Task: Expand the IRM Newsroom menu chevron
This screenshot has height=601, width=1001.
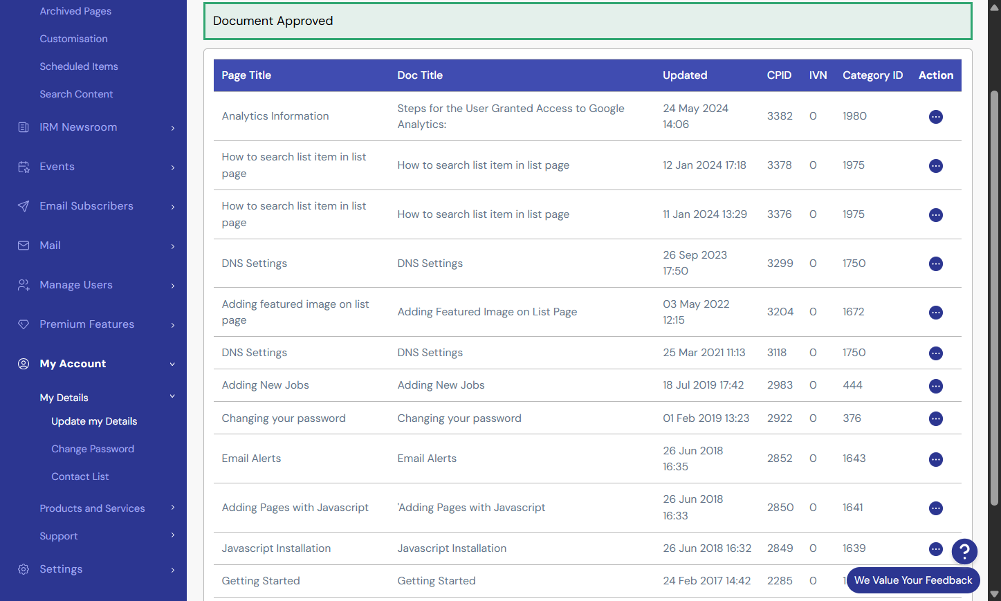Action: click(x=173, y=128)
